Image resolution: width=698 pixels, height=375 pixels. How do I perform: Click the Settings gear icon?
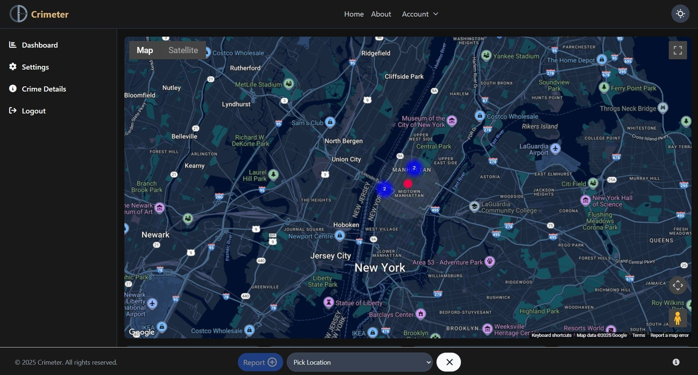coord(13,66)
